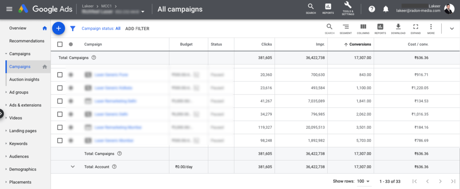Select Auction insights in the sidebar
This screenshot has width=460, height=189.
click(24, 79)
